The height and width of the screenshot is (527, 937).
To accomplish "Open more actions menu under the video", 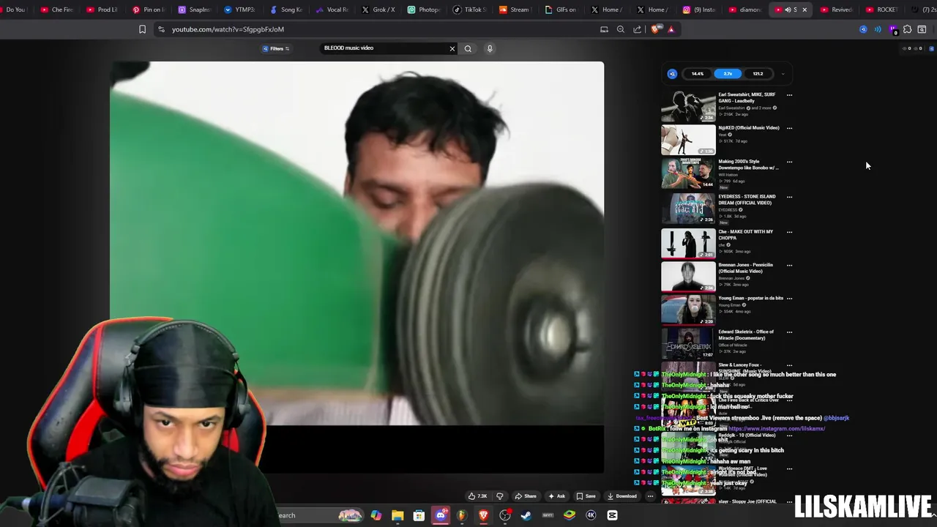I will coord(650,496).
